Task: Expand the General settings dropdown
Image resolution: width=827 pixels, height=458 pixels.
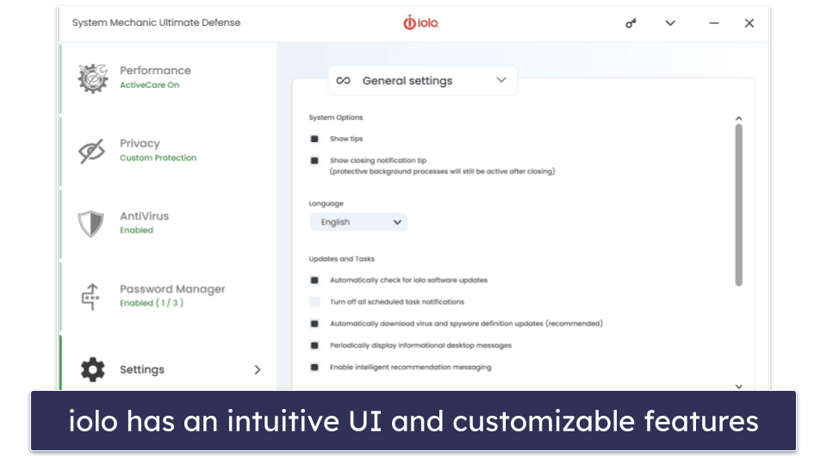Action: click(422, 81)
